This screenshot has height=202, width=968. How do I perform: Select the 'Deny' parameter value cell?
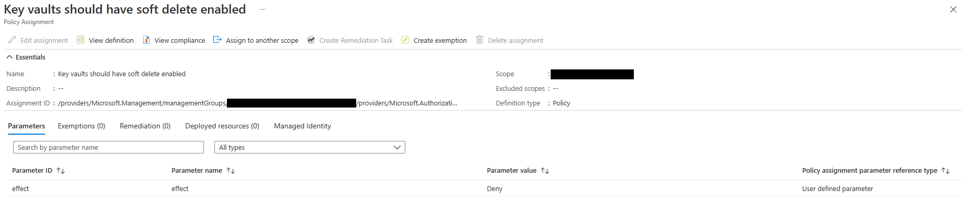tap(495, 188)
